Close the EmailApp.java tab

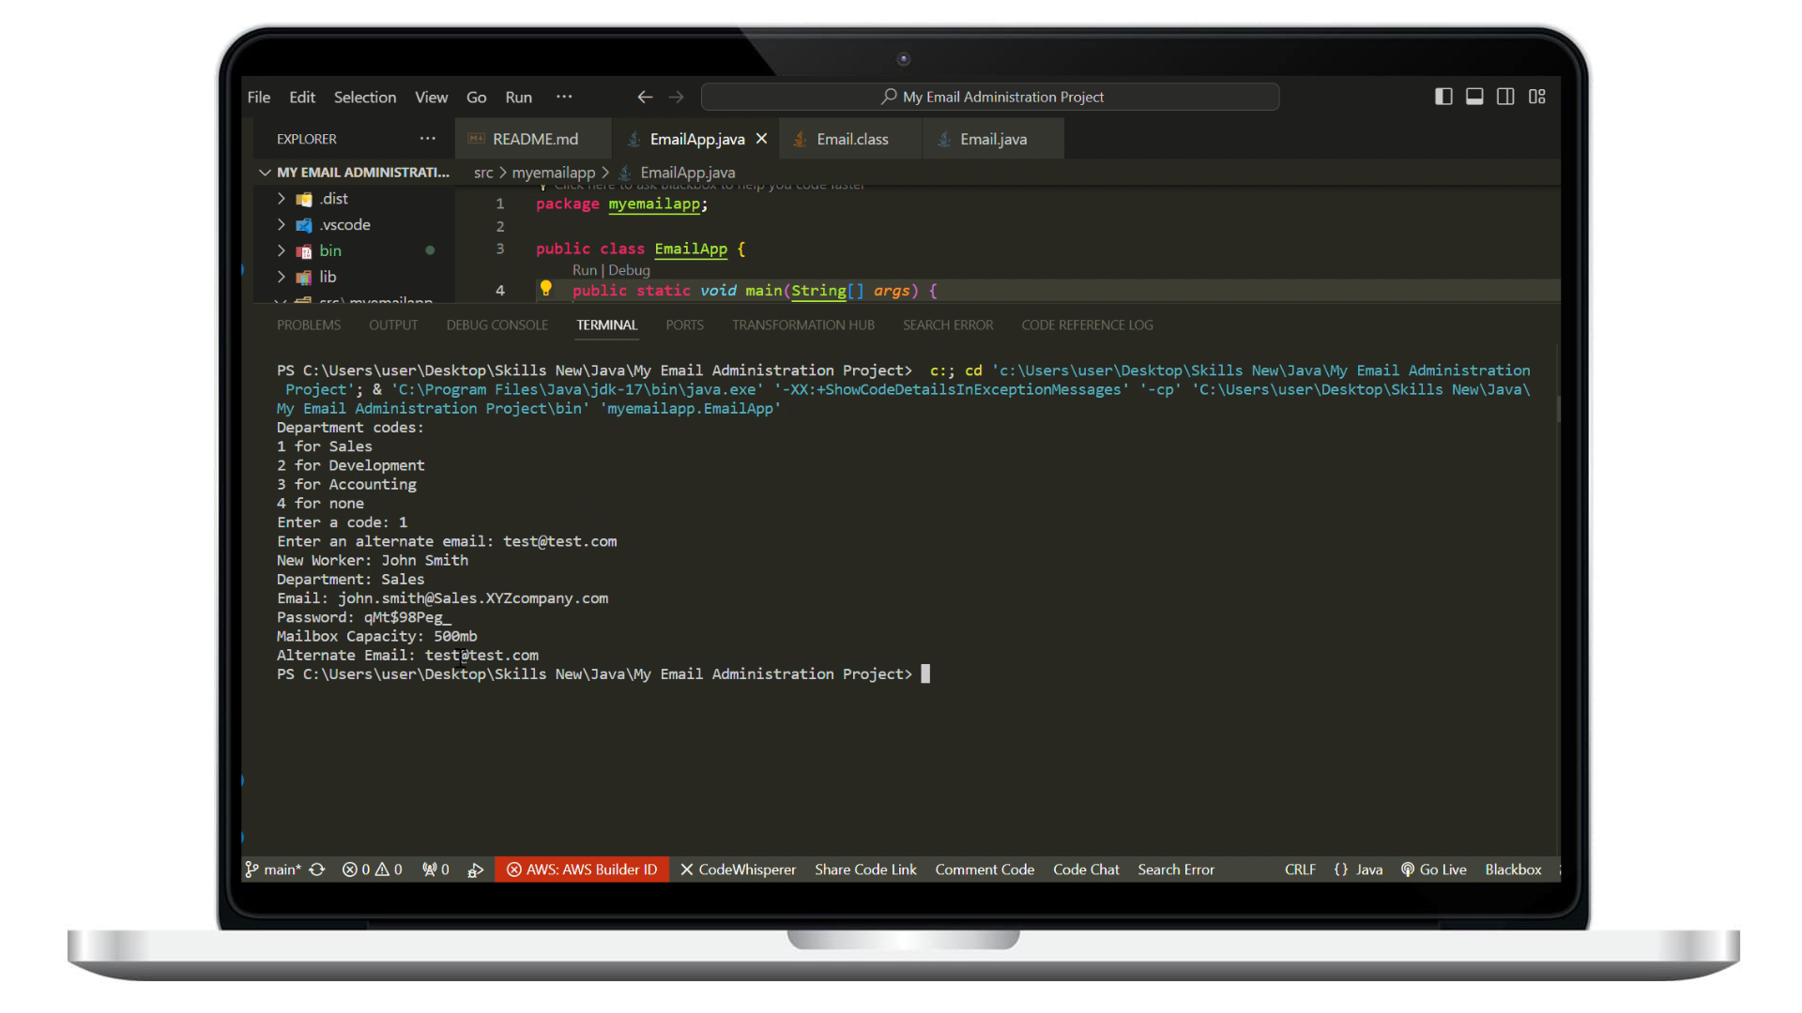tap(761, 139)
